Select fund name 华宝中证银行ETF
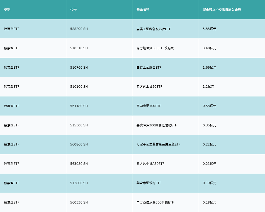 pos(149,183)
